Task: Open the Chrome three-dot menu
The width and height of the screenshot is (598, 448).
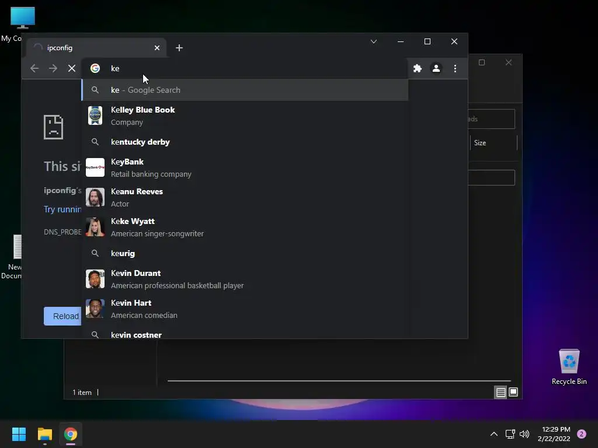Action: pos(455,68)
